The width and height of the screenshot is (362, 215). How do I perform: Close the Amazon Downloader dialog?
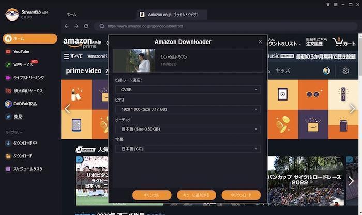260,41
